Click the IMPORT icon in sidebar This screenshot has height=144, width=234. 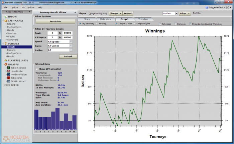pyautogui.click(x=6, y=17)
